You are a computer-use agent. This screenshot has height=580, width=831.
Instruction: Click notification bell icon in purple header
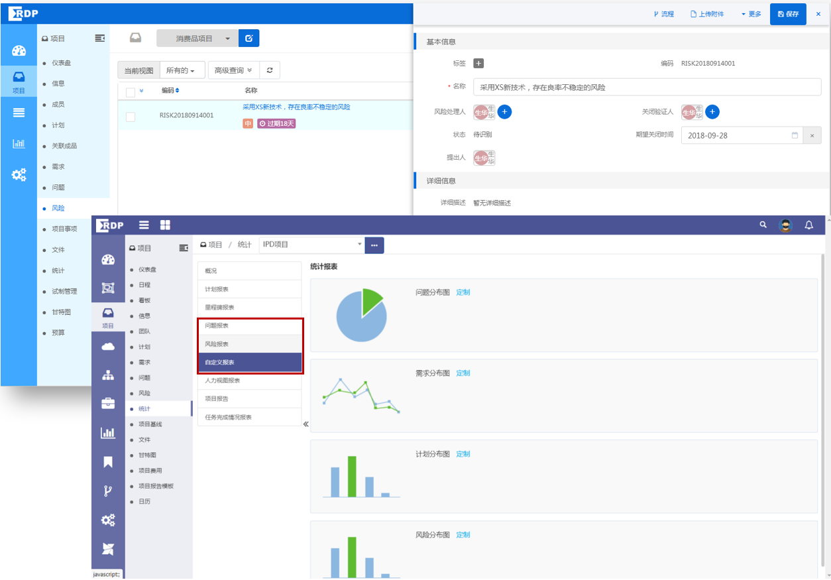click(808, 225)
